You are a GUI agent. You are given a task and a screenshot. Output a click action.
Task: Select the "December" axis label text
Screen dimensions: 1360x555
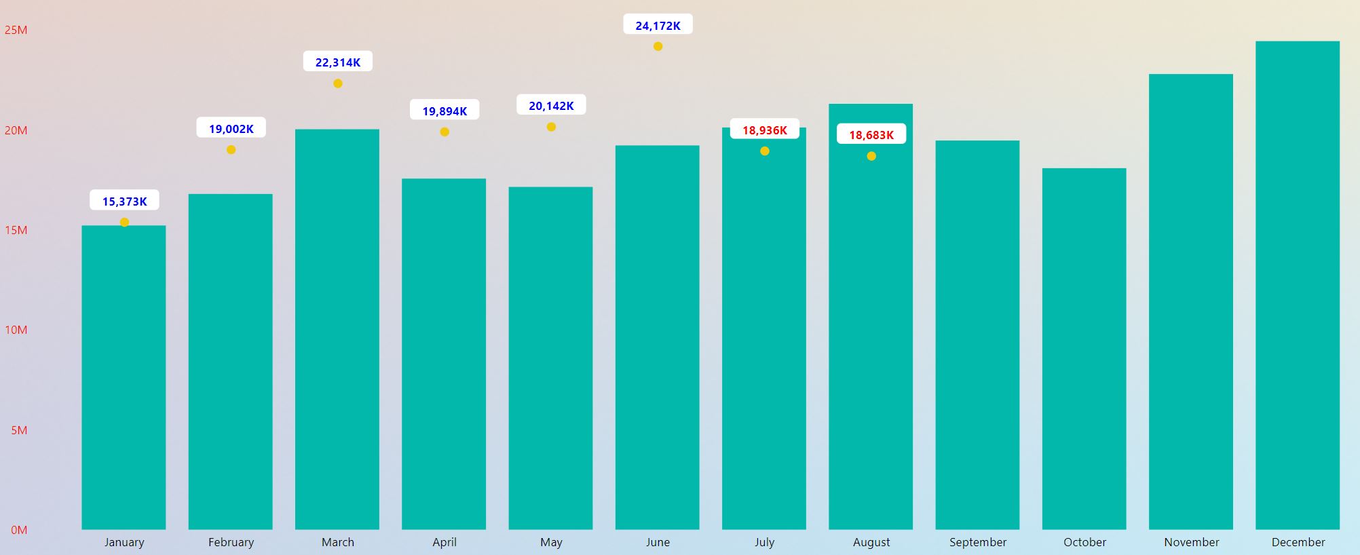pyautogui.click(x=1298, y=542)
